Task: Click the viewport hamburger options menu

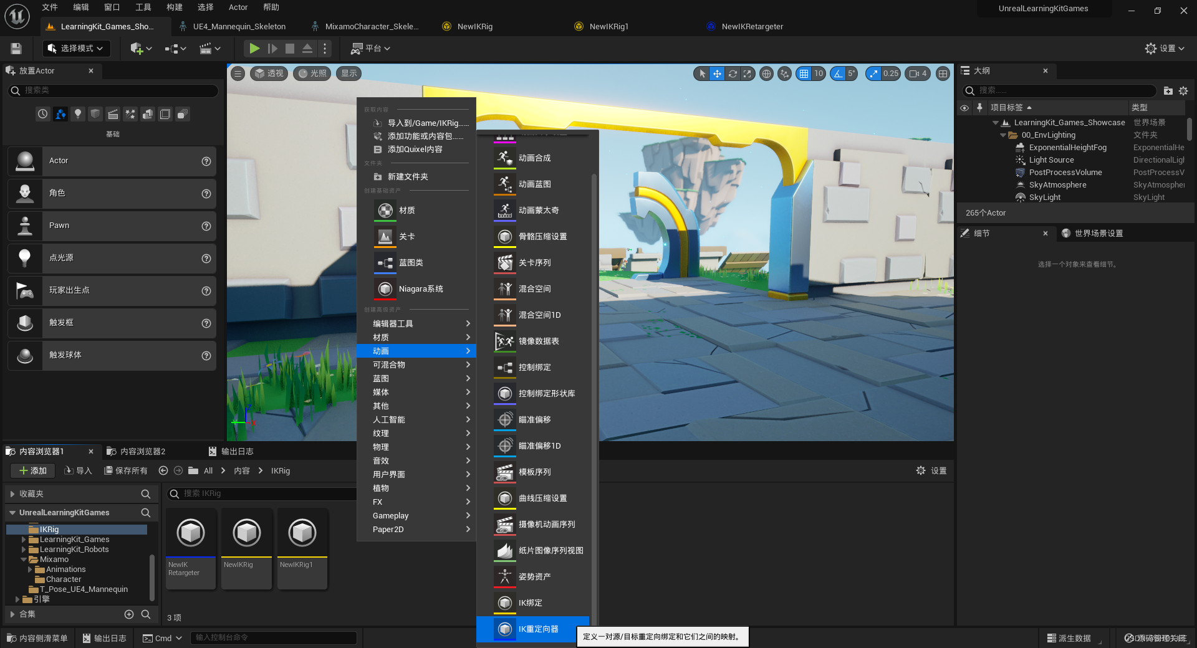Action: [238, 74]
